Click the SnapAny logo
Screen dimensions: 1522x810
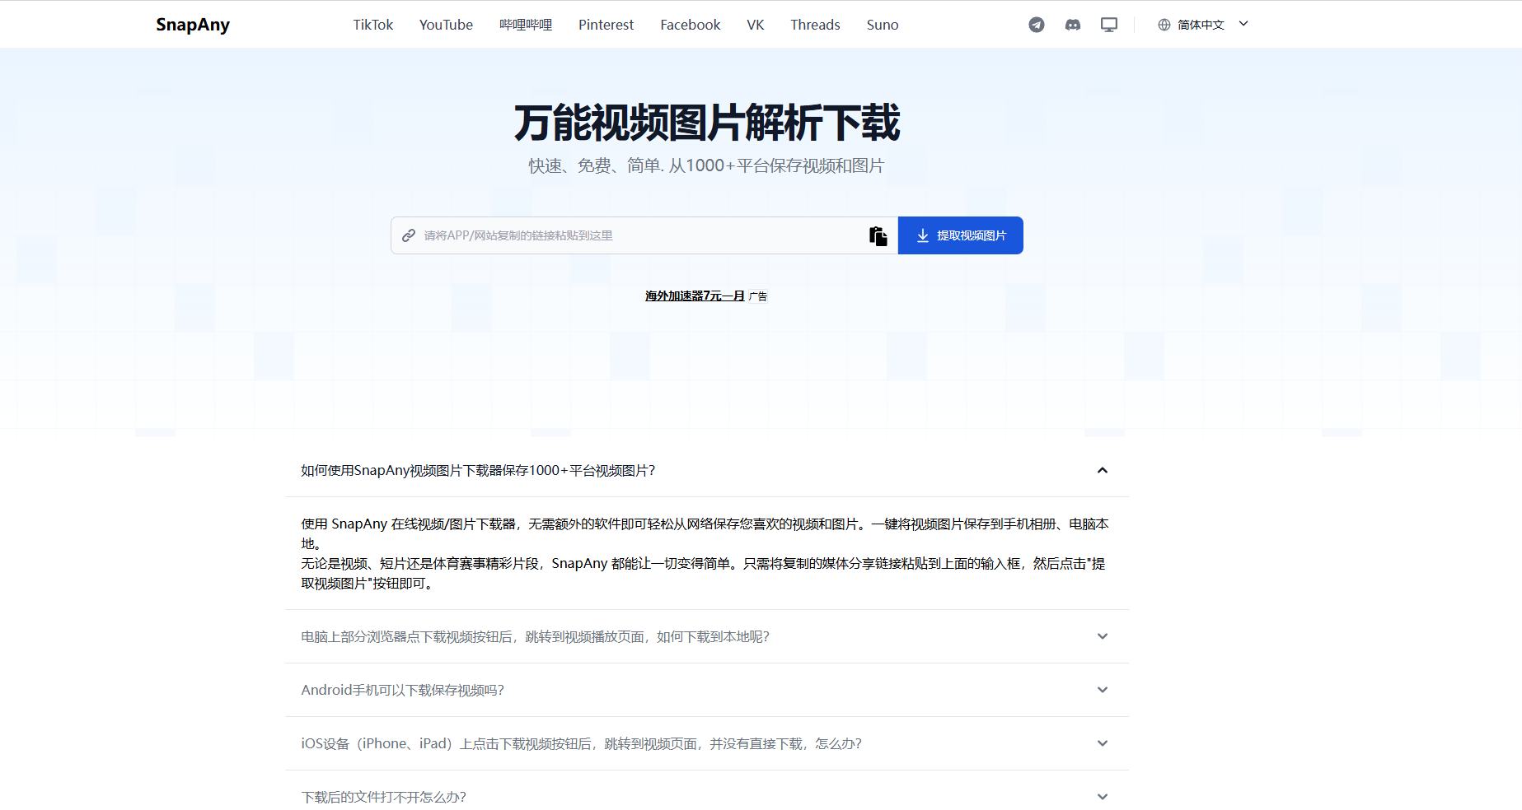click(193, 25)
